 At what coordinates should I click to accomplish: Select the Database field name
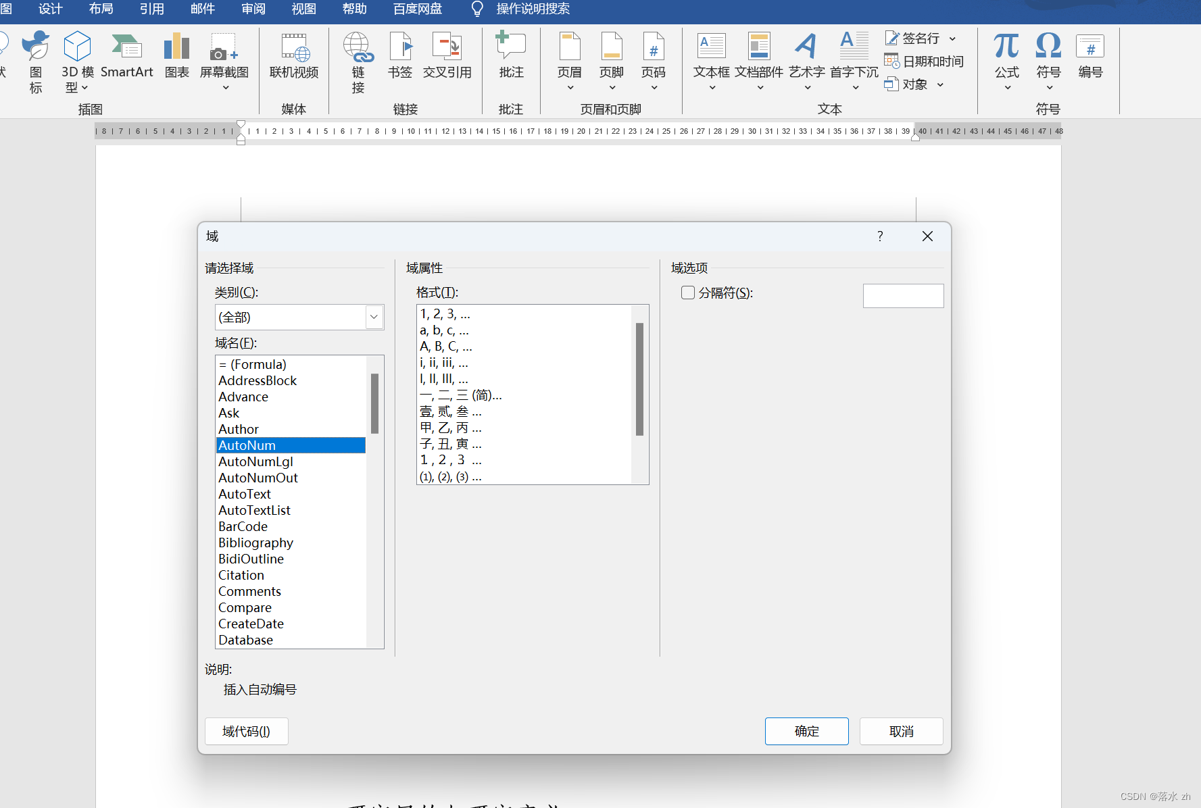(x=291, y=640)
